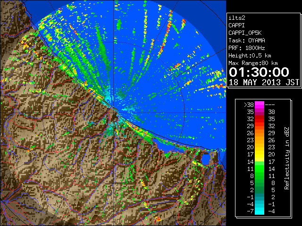Click the '14' left legend value
Viewport: 302px width, 226px height.
251,161
